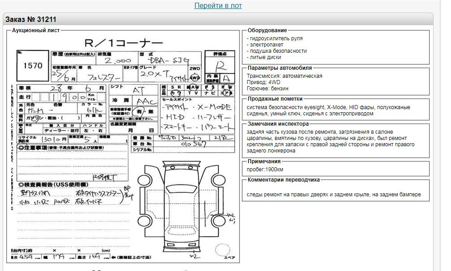Select 'R／1コーナー' heading on sheet
This screenshot has height=271, width=451.
124,43
